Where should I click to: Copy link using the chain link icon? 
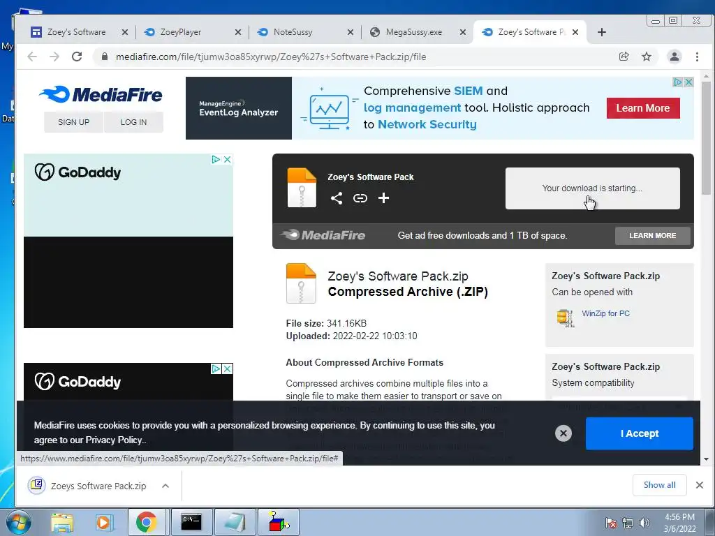[360, 198]
